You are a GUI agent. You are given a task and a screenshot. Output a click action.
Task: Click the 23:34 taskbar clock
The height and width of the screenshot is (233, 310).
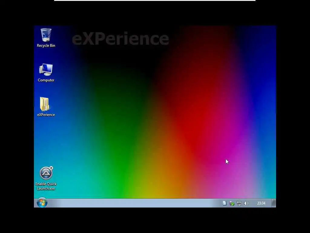261,203
